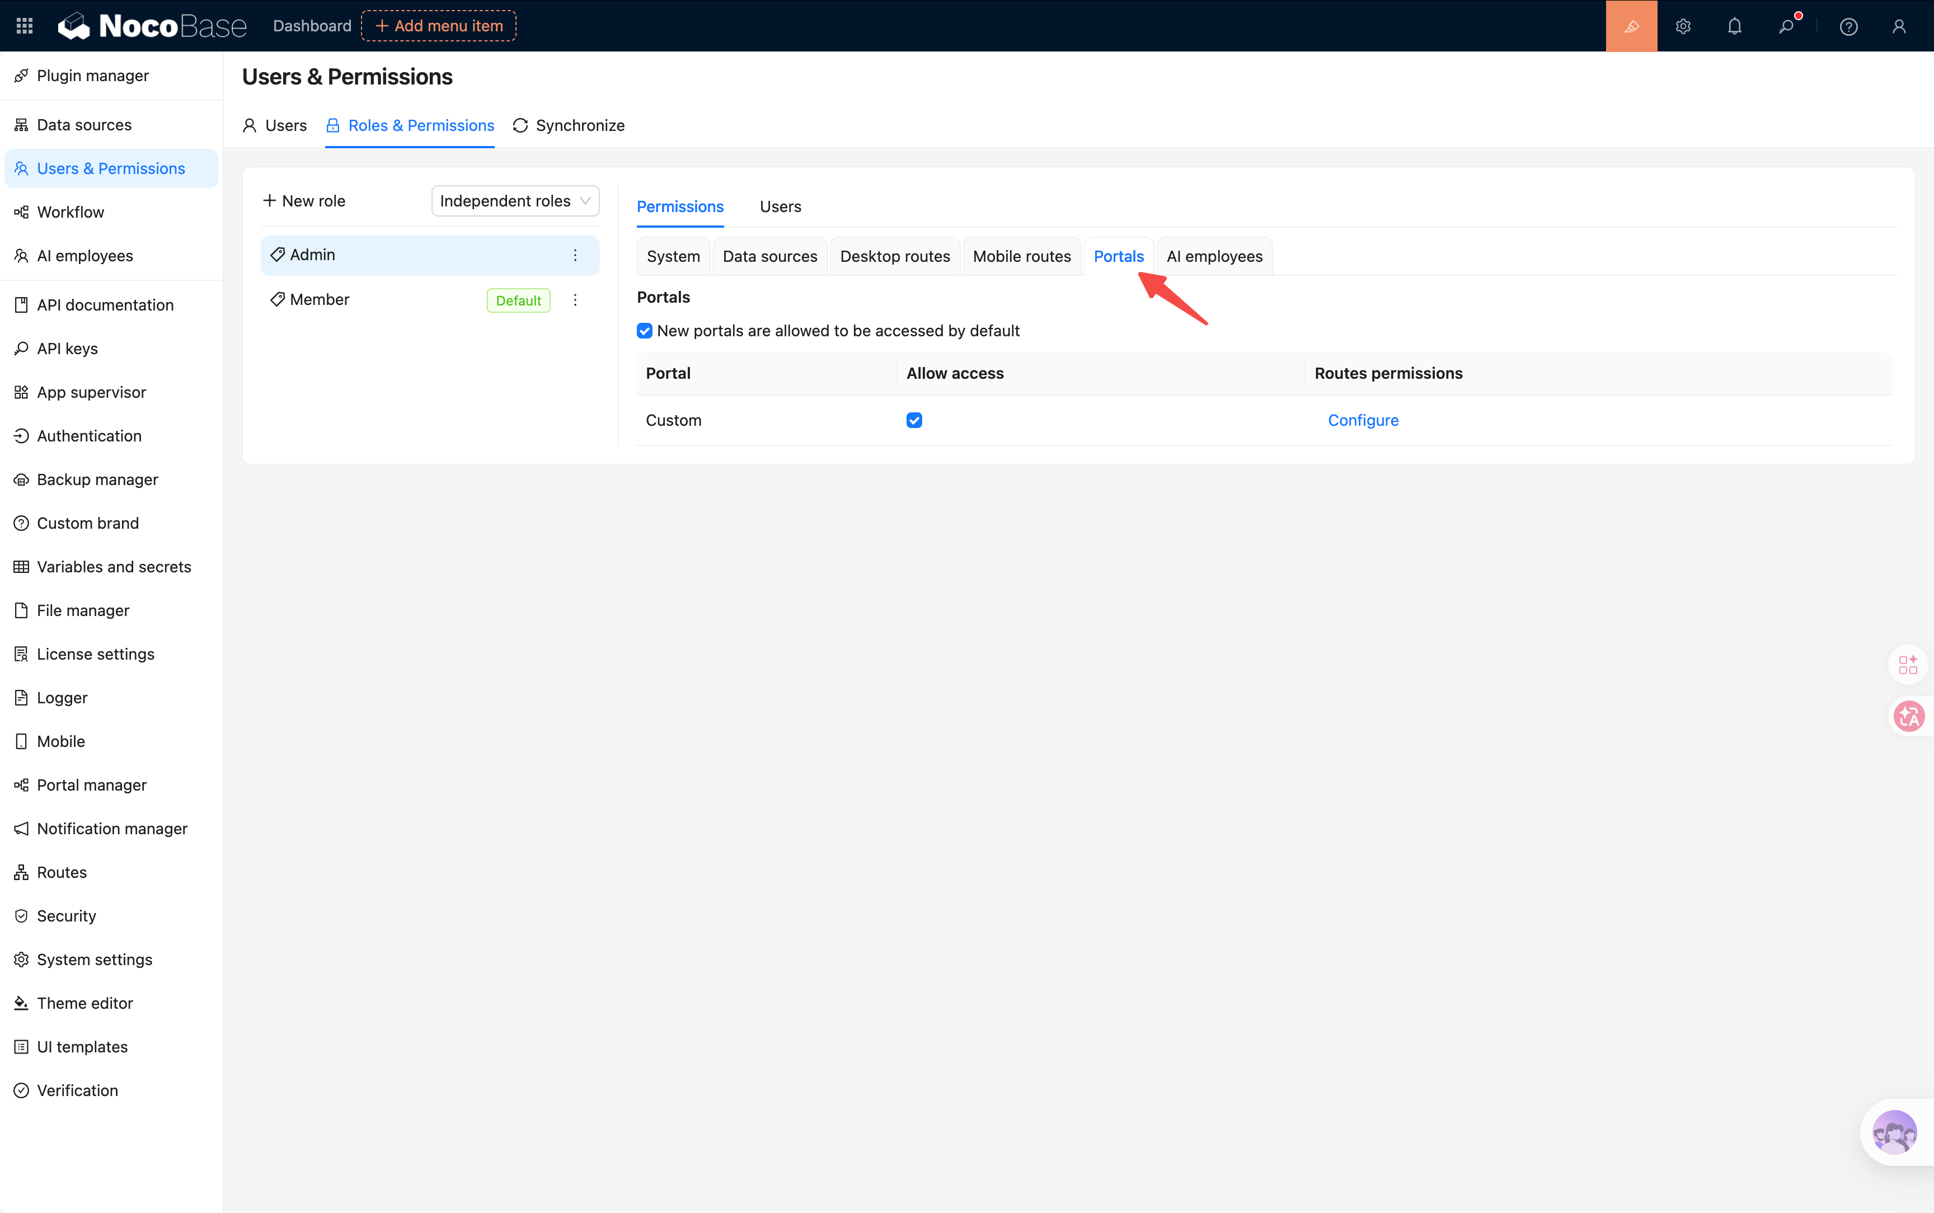Switch to the Desktop routes tab
The width and height of the screenshot is (1934, 1213).
click(x=894, y=256)
